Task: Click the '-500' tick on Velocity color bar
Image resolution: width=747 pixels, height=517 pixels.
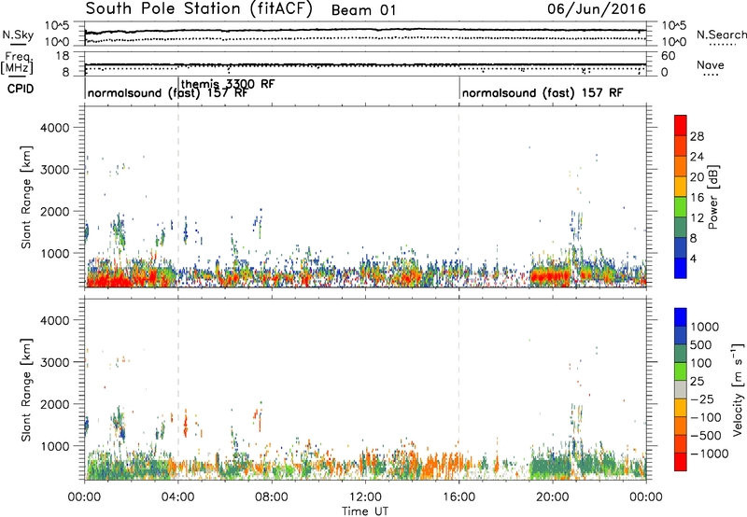Action: pyautogui.click(x=705, y=435)
